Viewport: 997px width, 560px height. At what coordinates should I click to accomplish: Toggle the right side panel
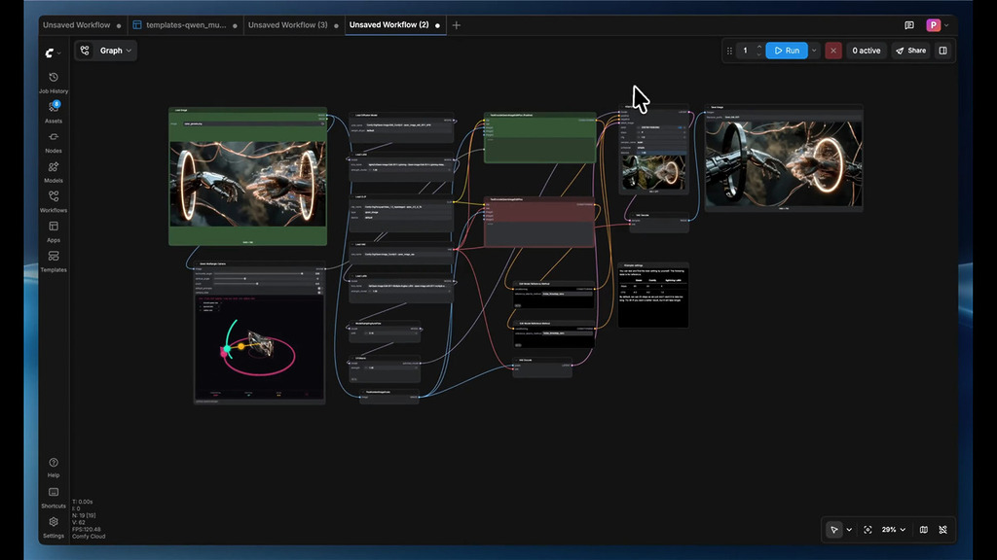[942, 51]
